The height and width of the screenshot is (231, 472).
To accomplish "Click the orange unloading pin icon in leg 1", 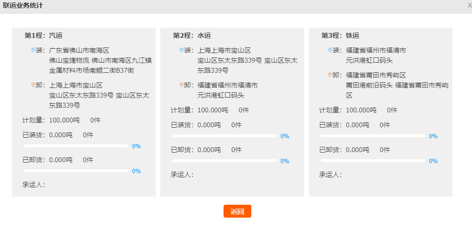I will point(33,85).
